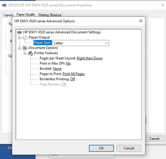
Task: Close the Document Properties window
Action: (163, 5)
